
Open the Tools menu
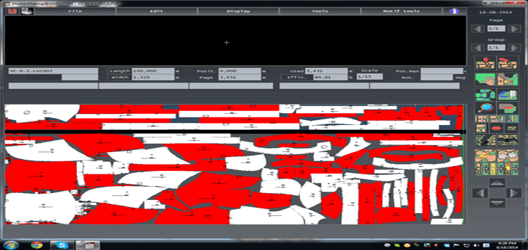tap(320, 11)
